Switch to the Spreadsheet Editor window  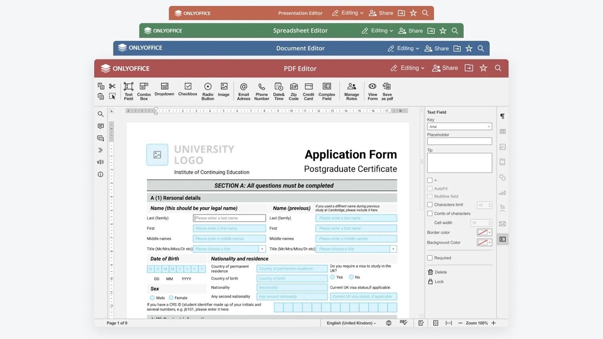pyautogui.click(x=300, y=31)
